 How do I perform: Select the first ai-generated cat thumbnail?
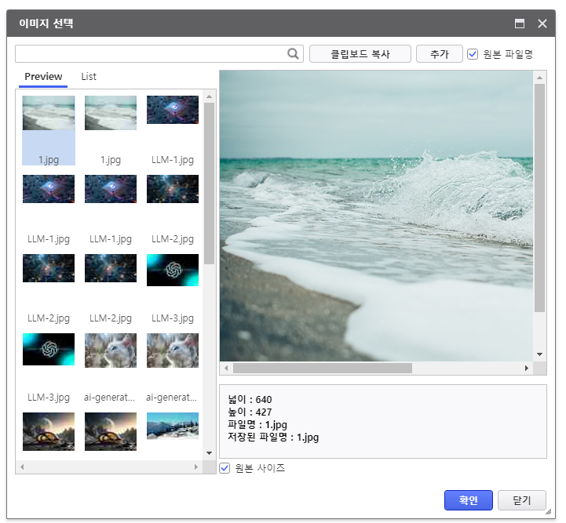[111, 350]
